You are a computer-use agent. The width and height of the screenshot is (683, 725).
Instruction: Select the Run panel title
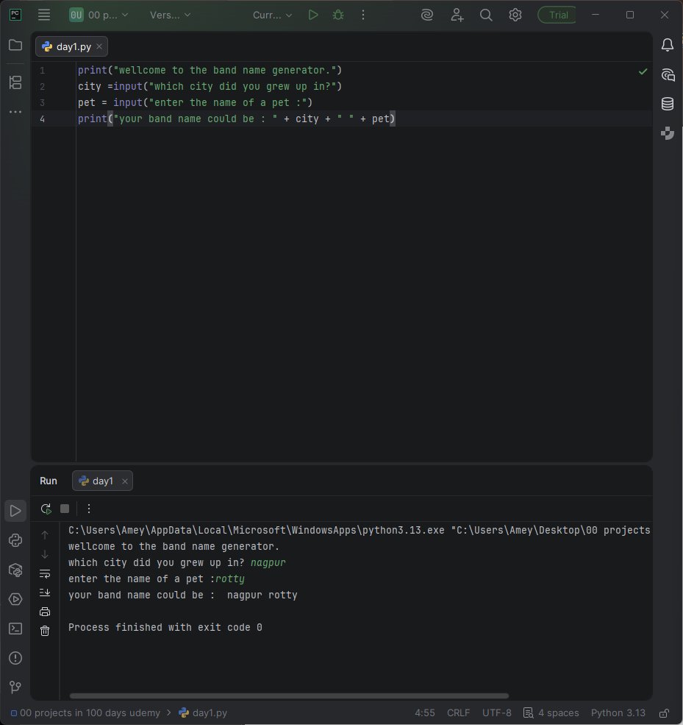coord(49,481)
